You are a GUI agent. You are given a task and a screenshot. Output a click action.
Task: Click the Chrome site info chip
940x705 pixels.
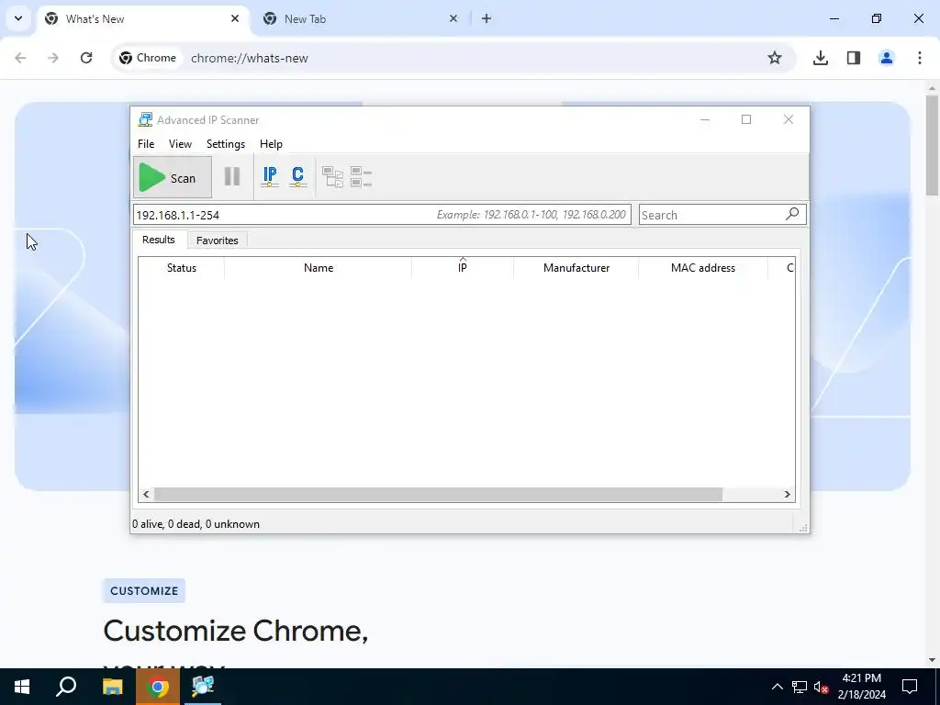[148, 58]
